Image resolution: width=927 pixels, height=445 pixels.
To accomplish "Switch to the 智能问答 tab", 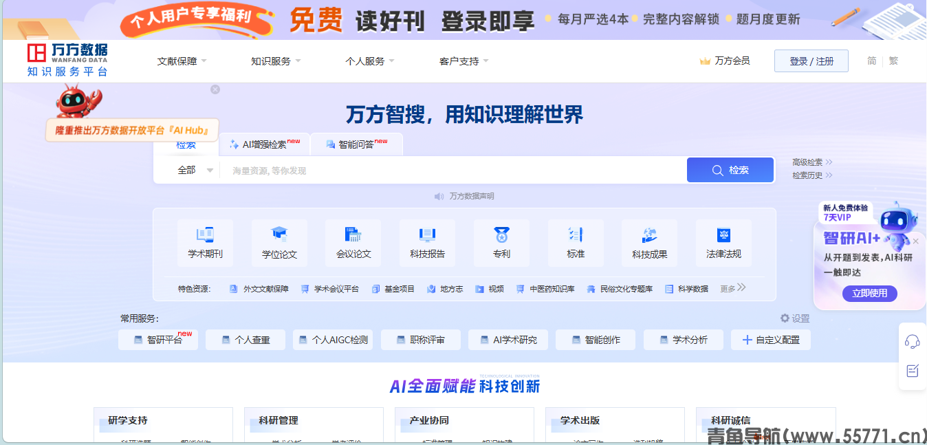I will pyautogui.click(x=356, y=144).
